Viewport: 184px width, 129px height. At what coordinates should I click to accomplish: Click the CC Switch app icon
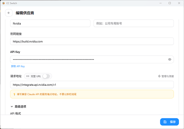[3, 3]
